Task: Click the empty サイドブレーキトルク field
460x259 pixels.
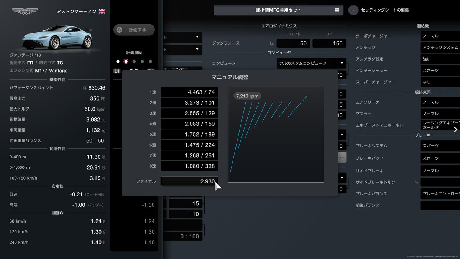Action: [x=440, y=182]
